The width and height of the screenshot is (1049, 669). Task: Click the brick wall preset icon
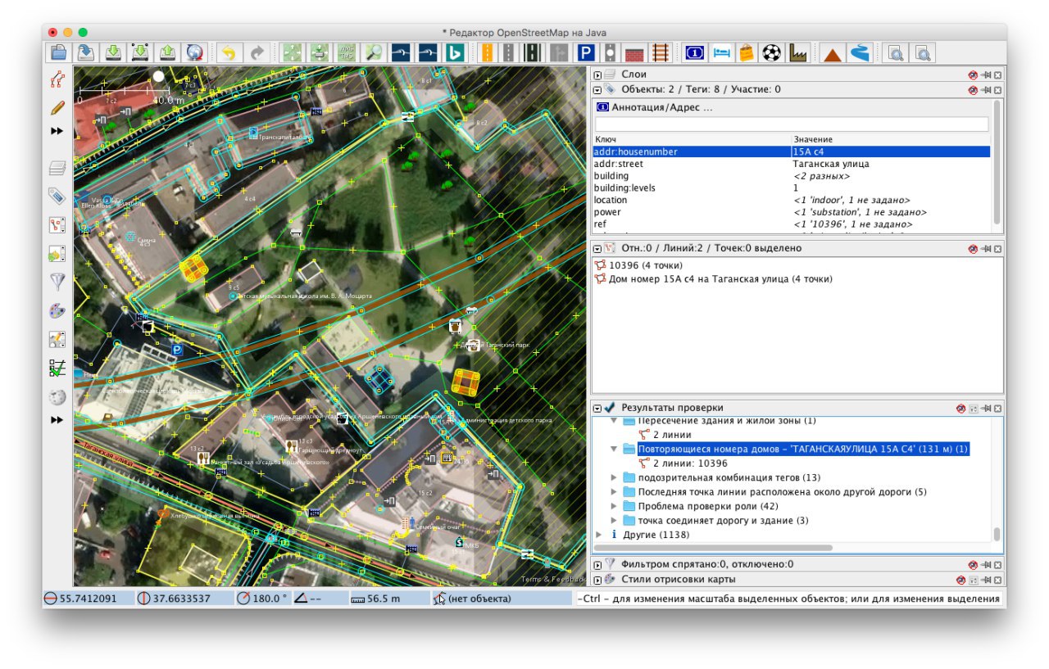635,53
